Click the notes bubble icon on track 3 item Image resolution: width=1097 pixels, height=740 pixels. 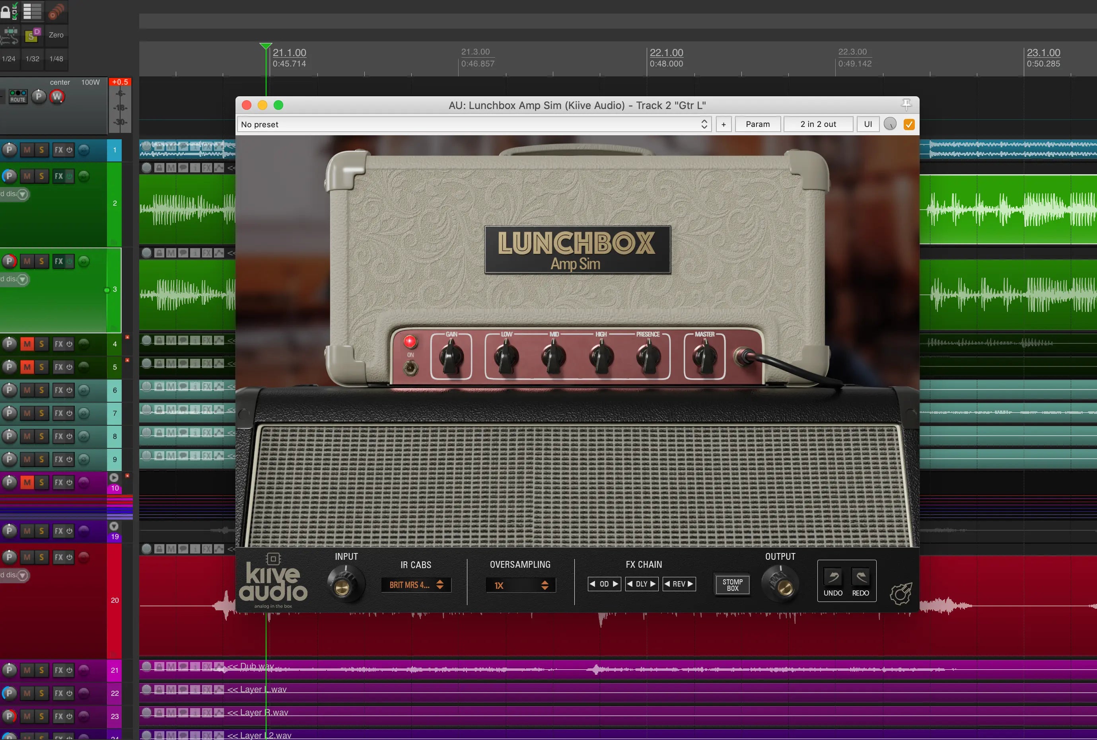(x=183, y=253)
